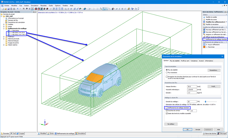Expand the Zones folder
Image resolution: width=228 pixels, height=138 pixels.
[4, 26]
